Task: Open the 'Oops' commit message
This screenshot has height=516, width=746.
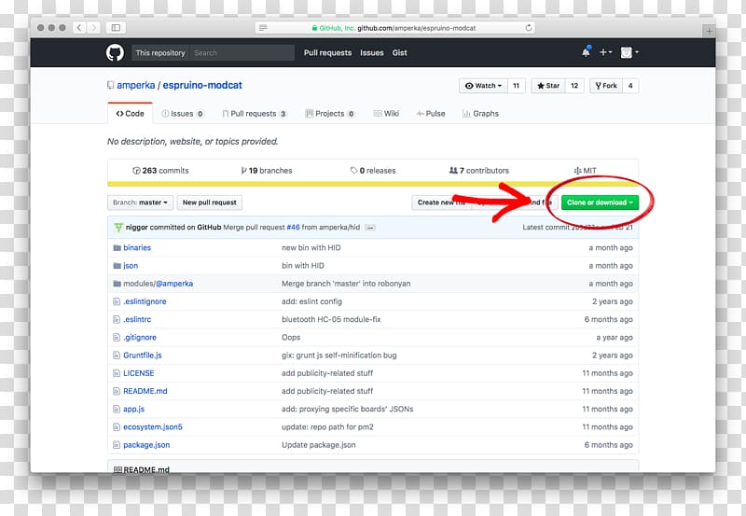Action: [291, 338]
